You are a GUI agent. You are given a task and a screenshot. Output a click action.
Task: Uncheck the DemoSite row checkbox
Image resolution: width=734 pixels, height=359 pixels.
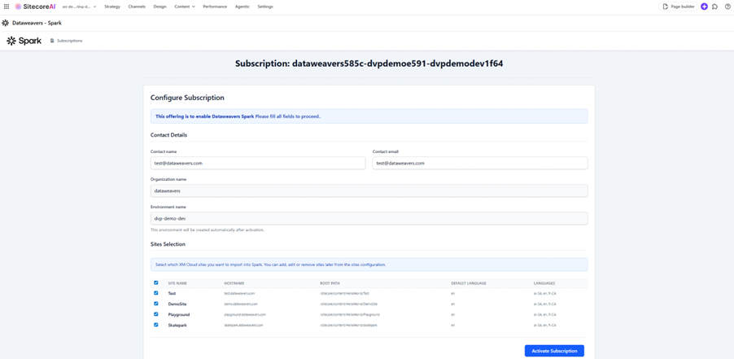(x=156, y=304)
